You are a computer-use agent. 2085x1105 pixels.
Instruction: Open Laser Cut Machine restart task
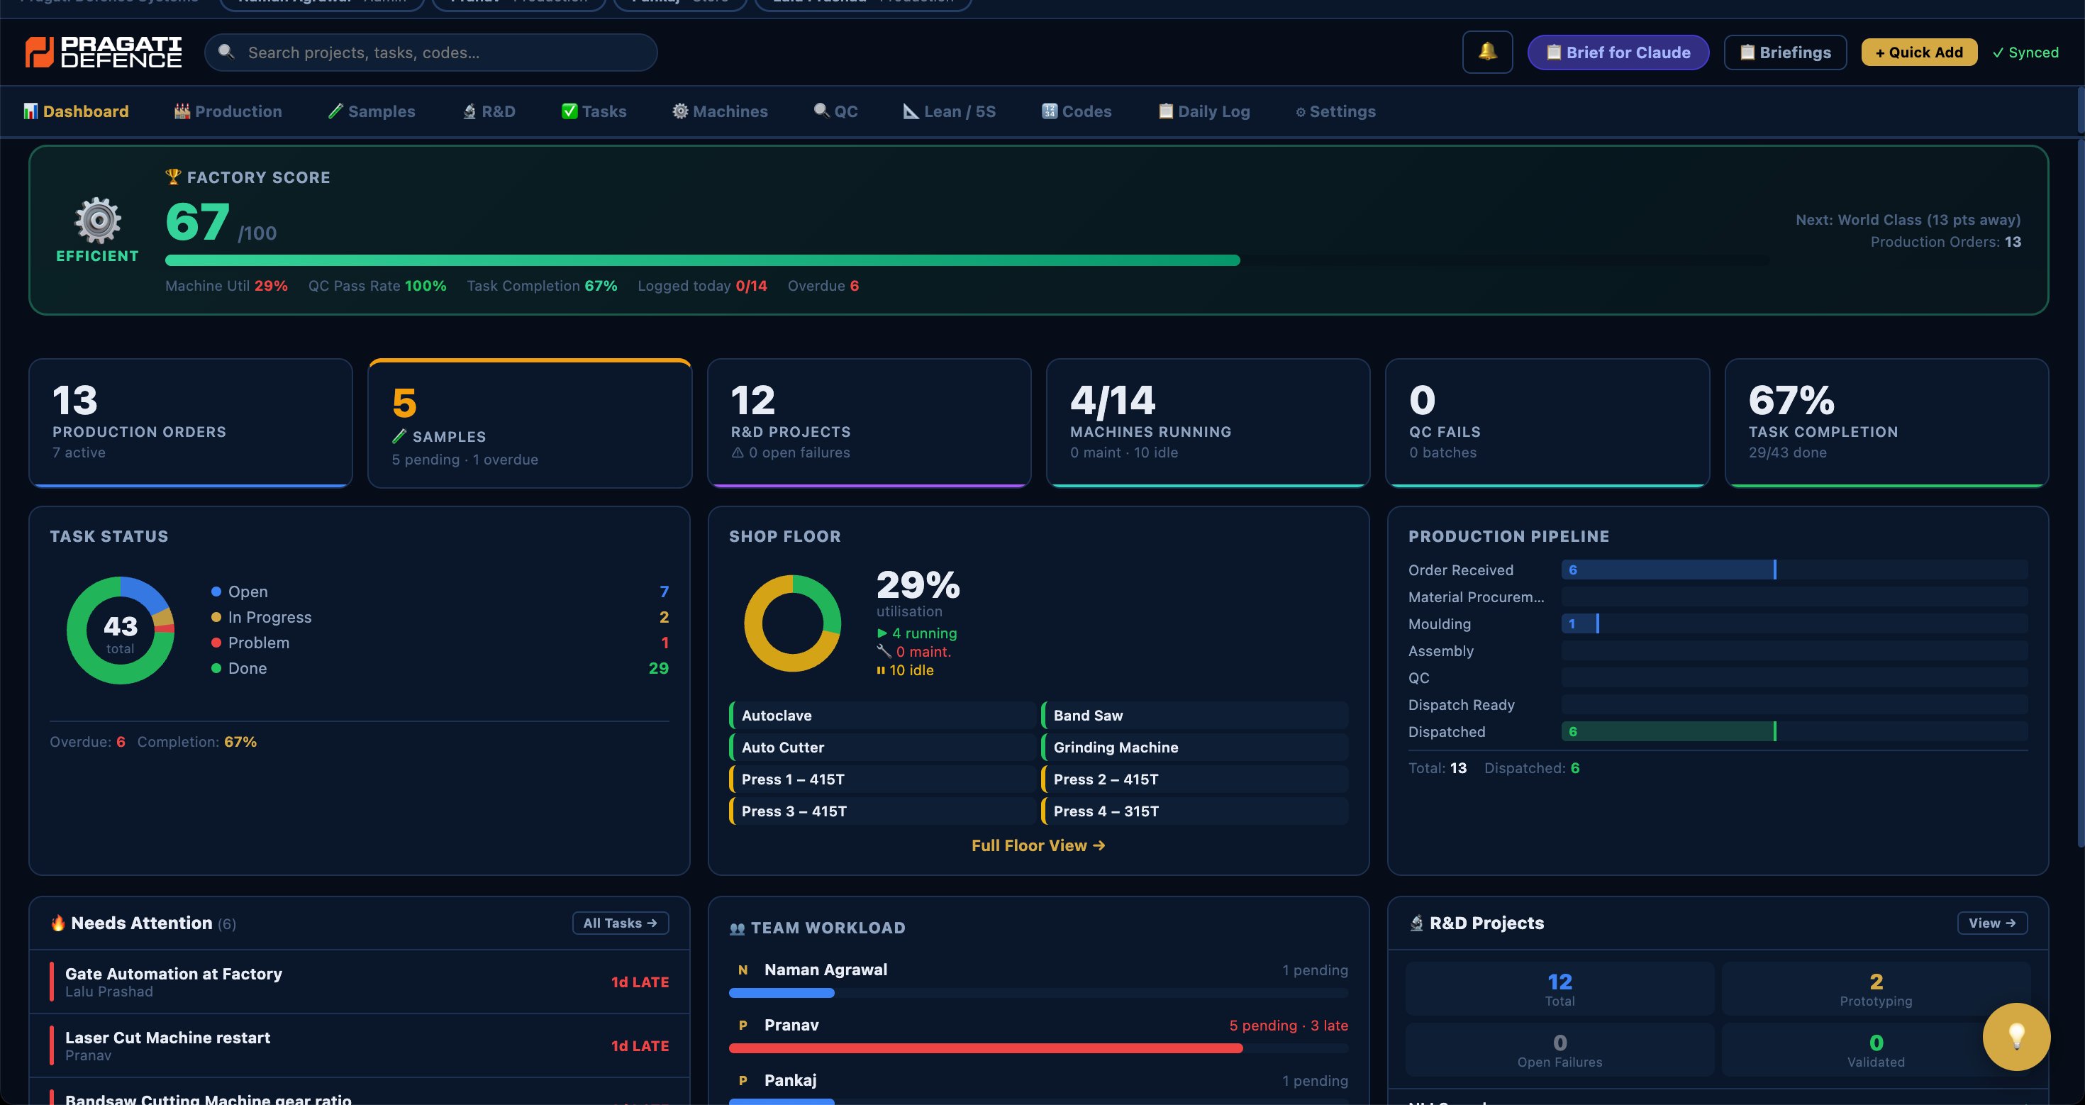click(x=360, y=1046)
